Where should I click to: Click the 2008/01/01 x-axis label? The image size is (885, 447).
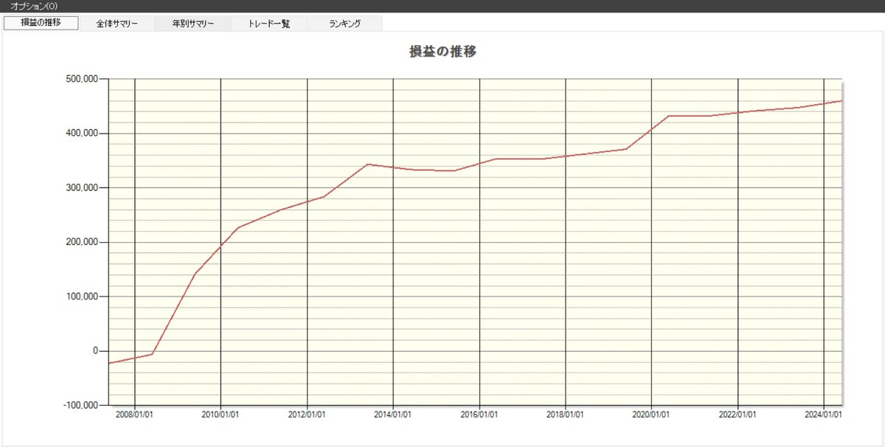point(135,415)
